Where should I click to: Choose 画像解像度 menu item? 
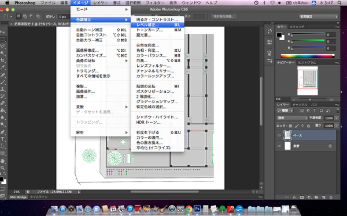(x=101, y=51)
